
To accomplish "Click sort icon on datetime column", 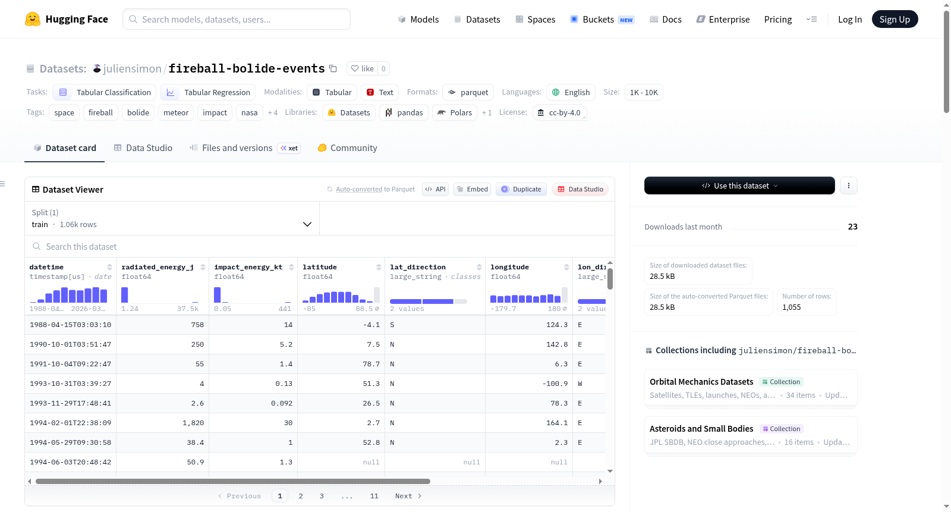I will pos(109,267).
